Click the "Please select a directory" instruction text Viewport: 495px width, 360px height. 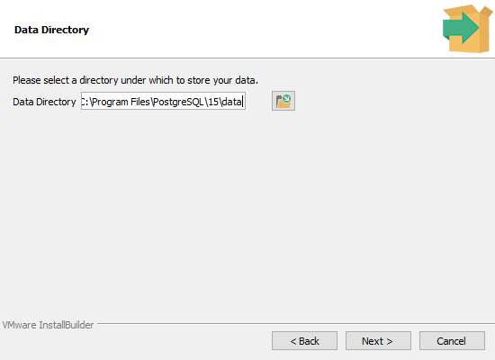(x=135, y=80)
